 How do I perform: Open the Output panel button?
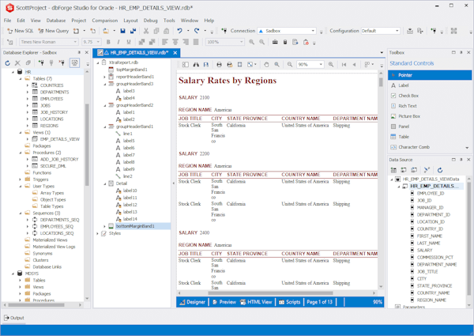14,318
